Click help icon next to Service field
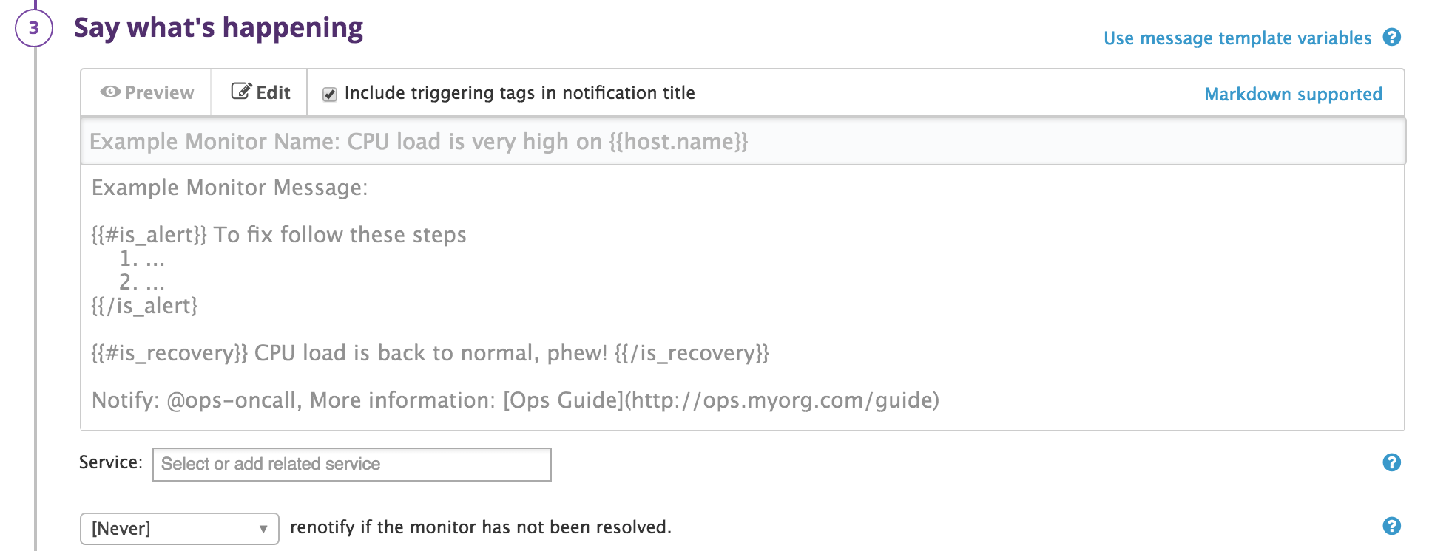Viewport: 1432px width, 551px height. click(x=1391, y=462)
